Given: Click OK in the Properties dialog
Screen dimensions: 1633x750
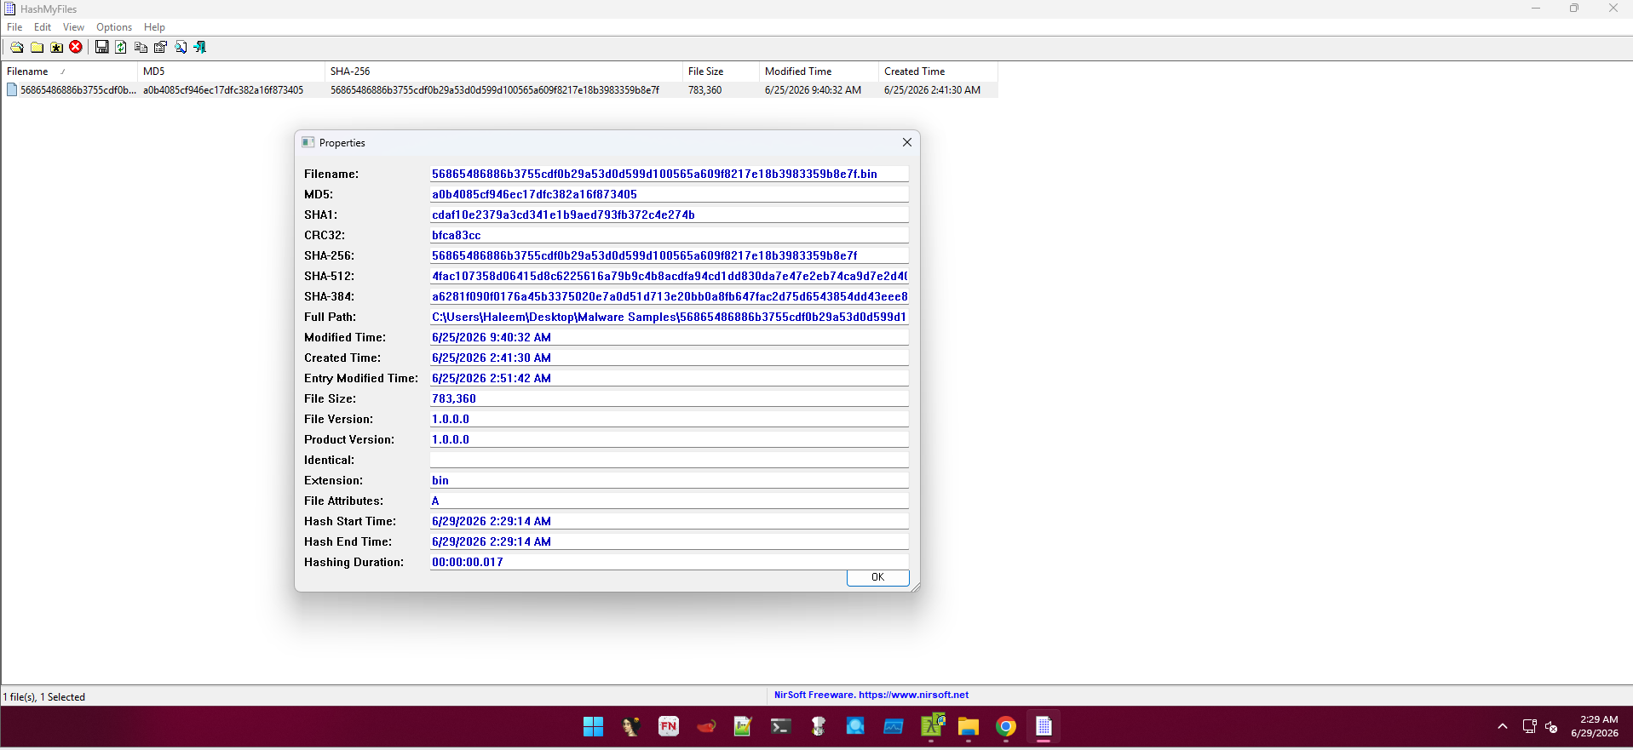Looking at the screenshot, I should click(877, 577).
